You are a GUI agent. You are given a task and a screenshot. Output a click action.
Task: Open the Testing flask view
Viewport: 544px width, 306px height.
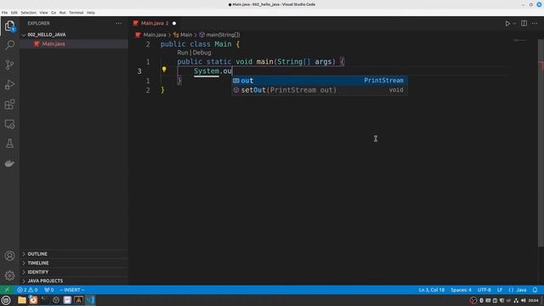[x=9, y=144]
